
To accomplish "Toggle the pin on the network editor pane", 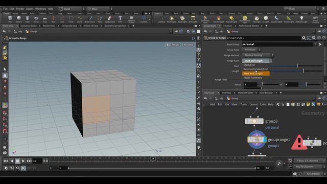I will 319,98.
